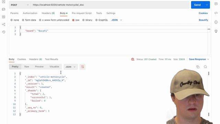
Task: Select the x-www-form-urlencoded body type
Action: tap(54, 20)
